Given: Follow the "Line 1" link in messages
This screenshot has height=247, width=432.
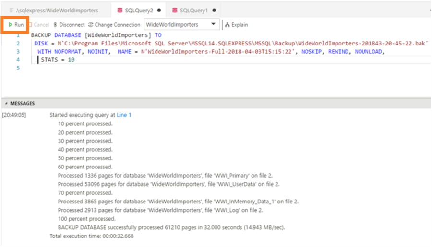Looking at the screenshot, I should coord(124,115).
